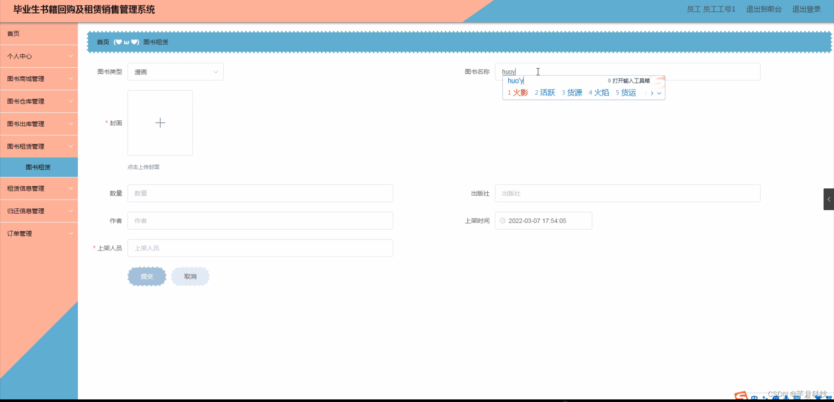Click inside the 出版社 input field
This screenshot has width=834, height=402.
click(x=628, y=193)
